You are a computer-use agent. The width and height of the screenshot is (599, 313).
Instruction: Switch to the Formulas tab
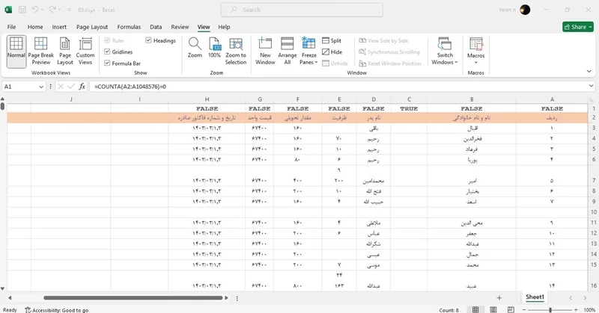tap(129, 27)
